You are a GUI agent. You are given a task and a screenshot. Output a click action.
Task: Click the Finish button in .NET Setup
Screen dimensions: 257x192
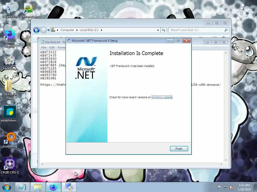(x=179, y=148)
